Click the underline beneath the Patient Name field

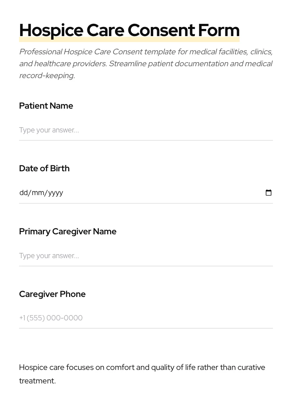(x=146, y=140)
